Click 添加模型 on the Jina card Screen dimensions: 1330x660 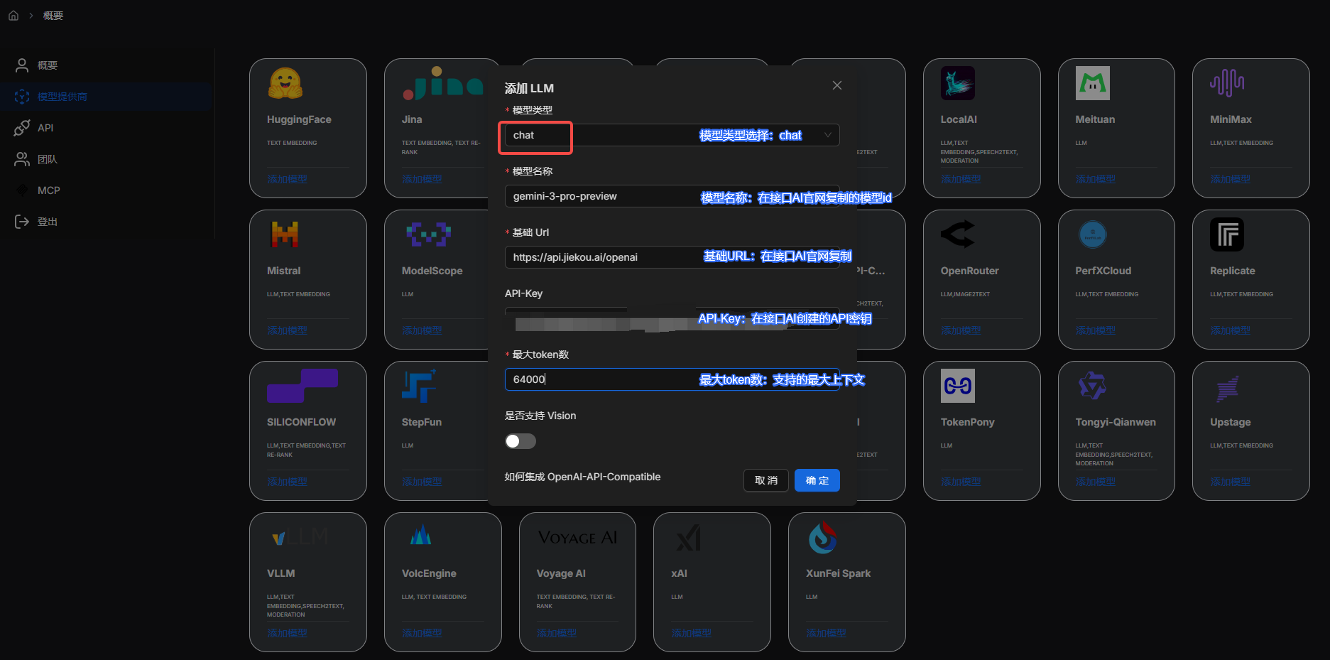click(422, 179)
